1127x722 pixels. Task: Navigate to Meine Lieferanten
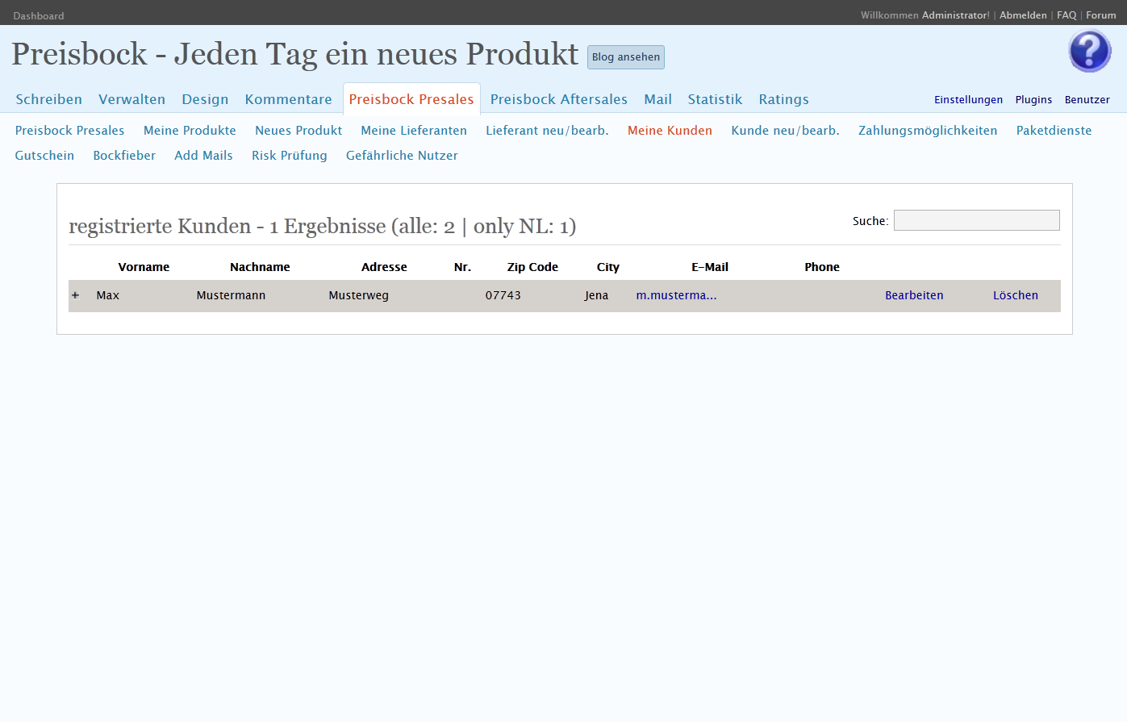pos(414,131)
